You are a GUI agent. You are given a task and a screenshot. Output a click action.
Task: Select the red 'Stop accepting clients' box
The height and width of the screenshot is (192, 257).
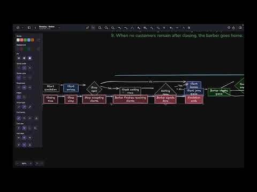pos(94,99)
